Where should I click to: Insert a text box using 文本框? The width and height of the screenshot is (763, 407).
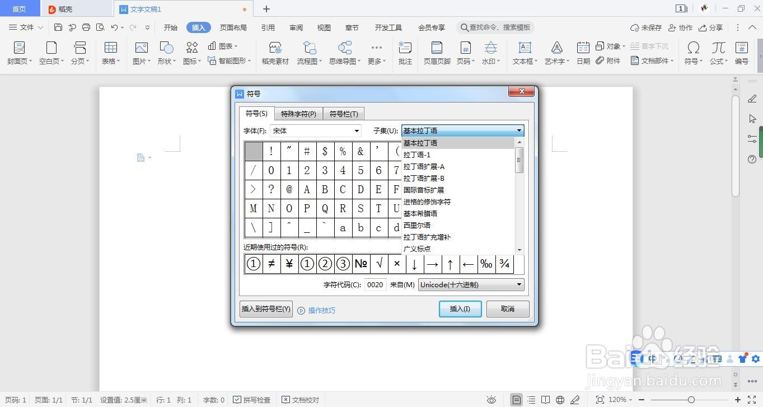[523, 53]
